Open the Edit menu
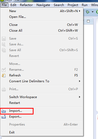98x139 pixels. (x=13, y=5)
